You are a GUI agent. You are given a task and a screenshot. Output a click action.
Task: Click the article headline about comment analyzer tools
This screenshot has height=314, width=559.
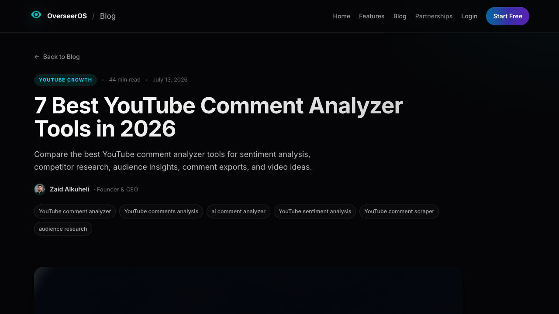tap(218, 117)
